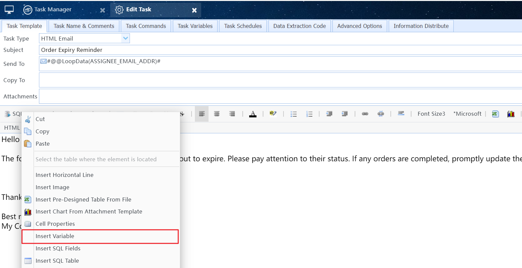Open the Task Schedules tab
Viewport: 522px width, 268px height.
point(243,26)
